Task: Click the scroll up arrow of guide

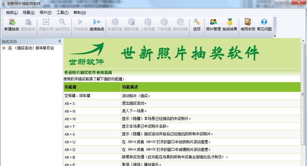Action: pos(303,41)
